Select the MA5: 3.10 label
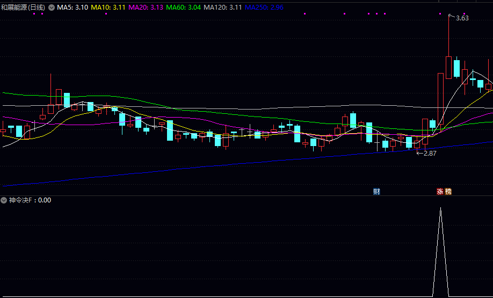The height and width of the screenshot is (298, 493). tap(73, 8)
